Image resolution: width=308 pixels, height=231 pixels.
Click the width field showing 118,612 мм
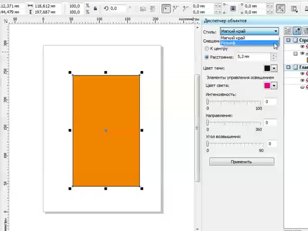[x=48, y=6]
